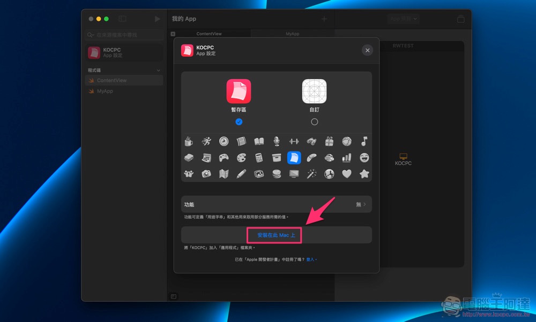Select the 自訂 custom icon radio button
The image size is (536, 322).
(314, 122)
